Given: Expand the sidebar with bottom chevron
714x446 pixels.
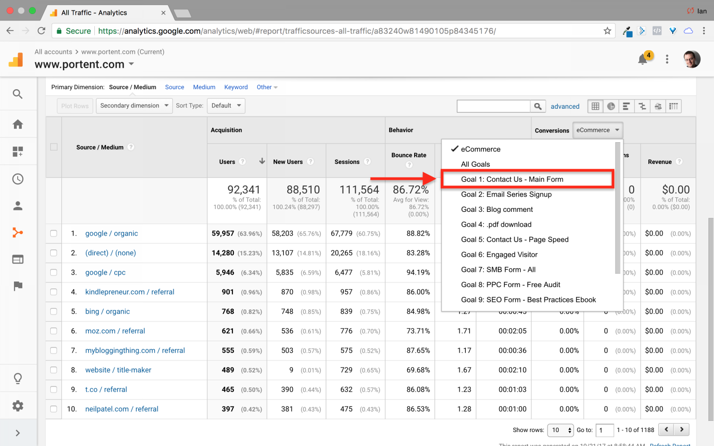Looking at the screenshot, I should 18,433.
